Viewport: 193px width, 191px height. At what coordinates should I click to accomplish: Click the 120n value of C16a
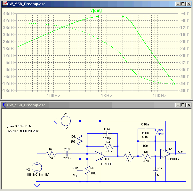[145, 133]
